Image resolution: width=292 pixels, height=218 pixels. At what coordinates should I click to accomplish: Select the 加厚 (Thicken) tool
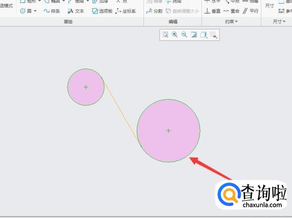click(100, 1)
